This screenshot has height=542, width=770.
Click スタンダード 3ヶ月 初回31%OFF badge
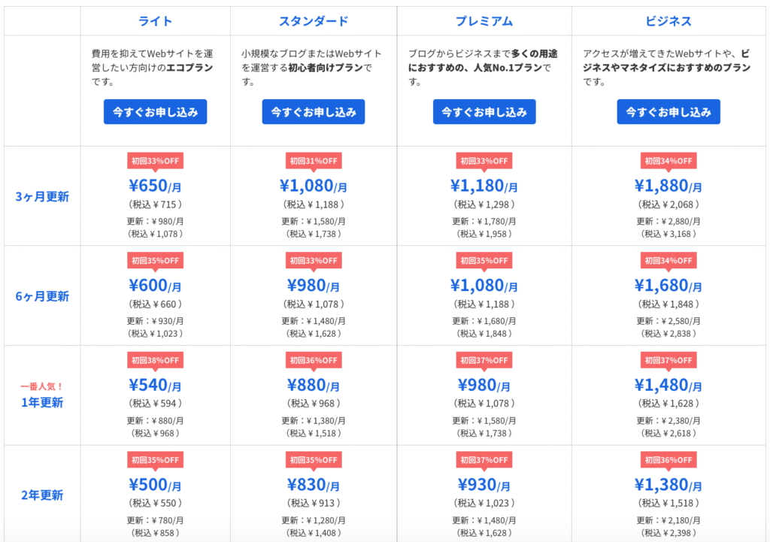314,161
